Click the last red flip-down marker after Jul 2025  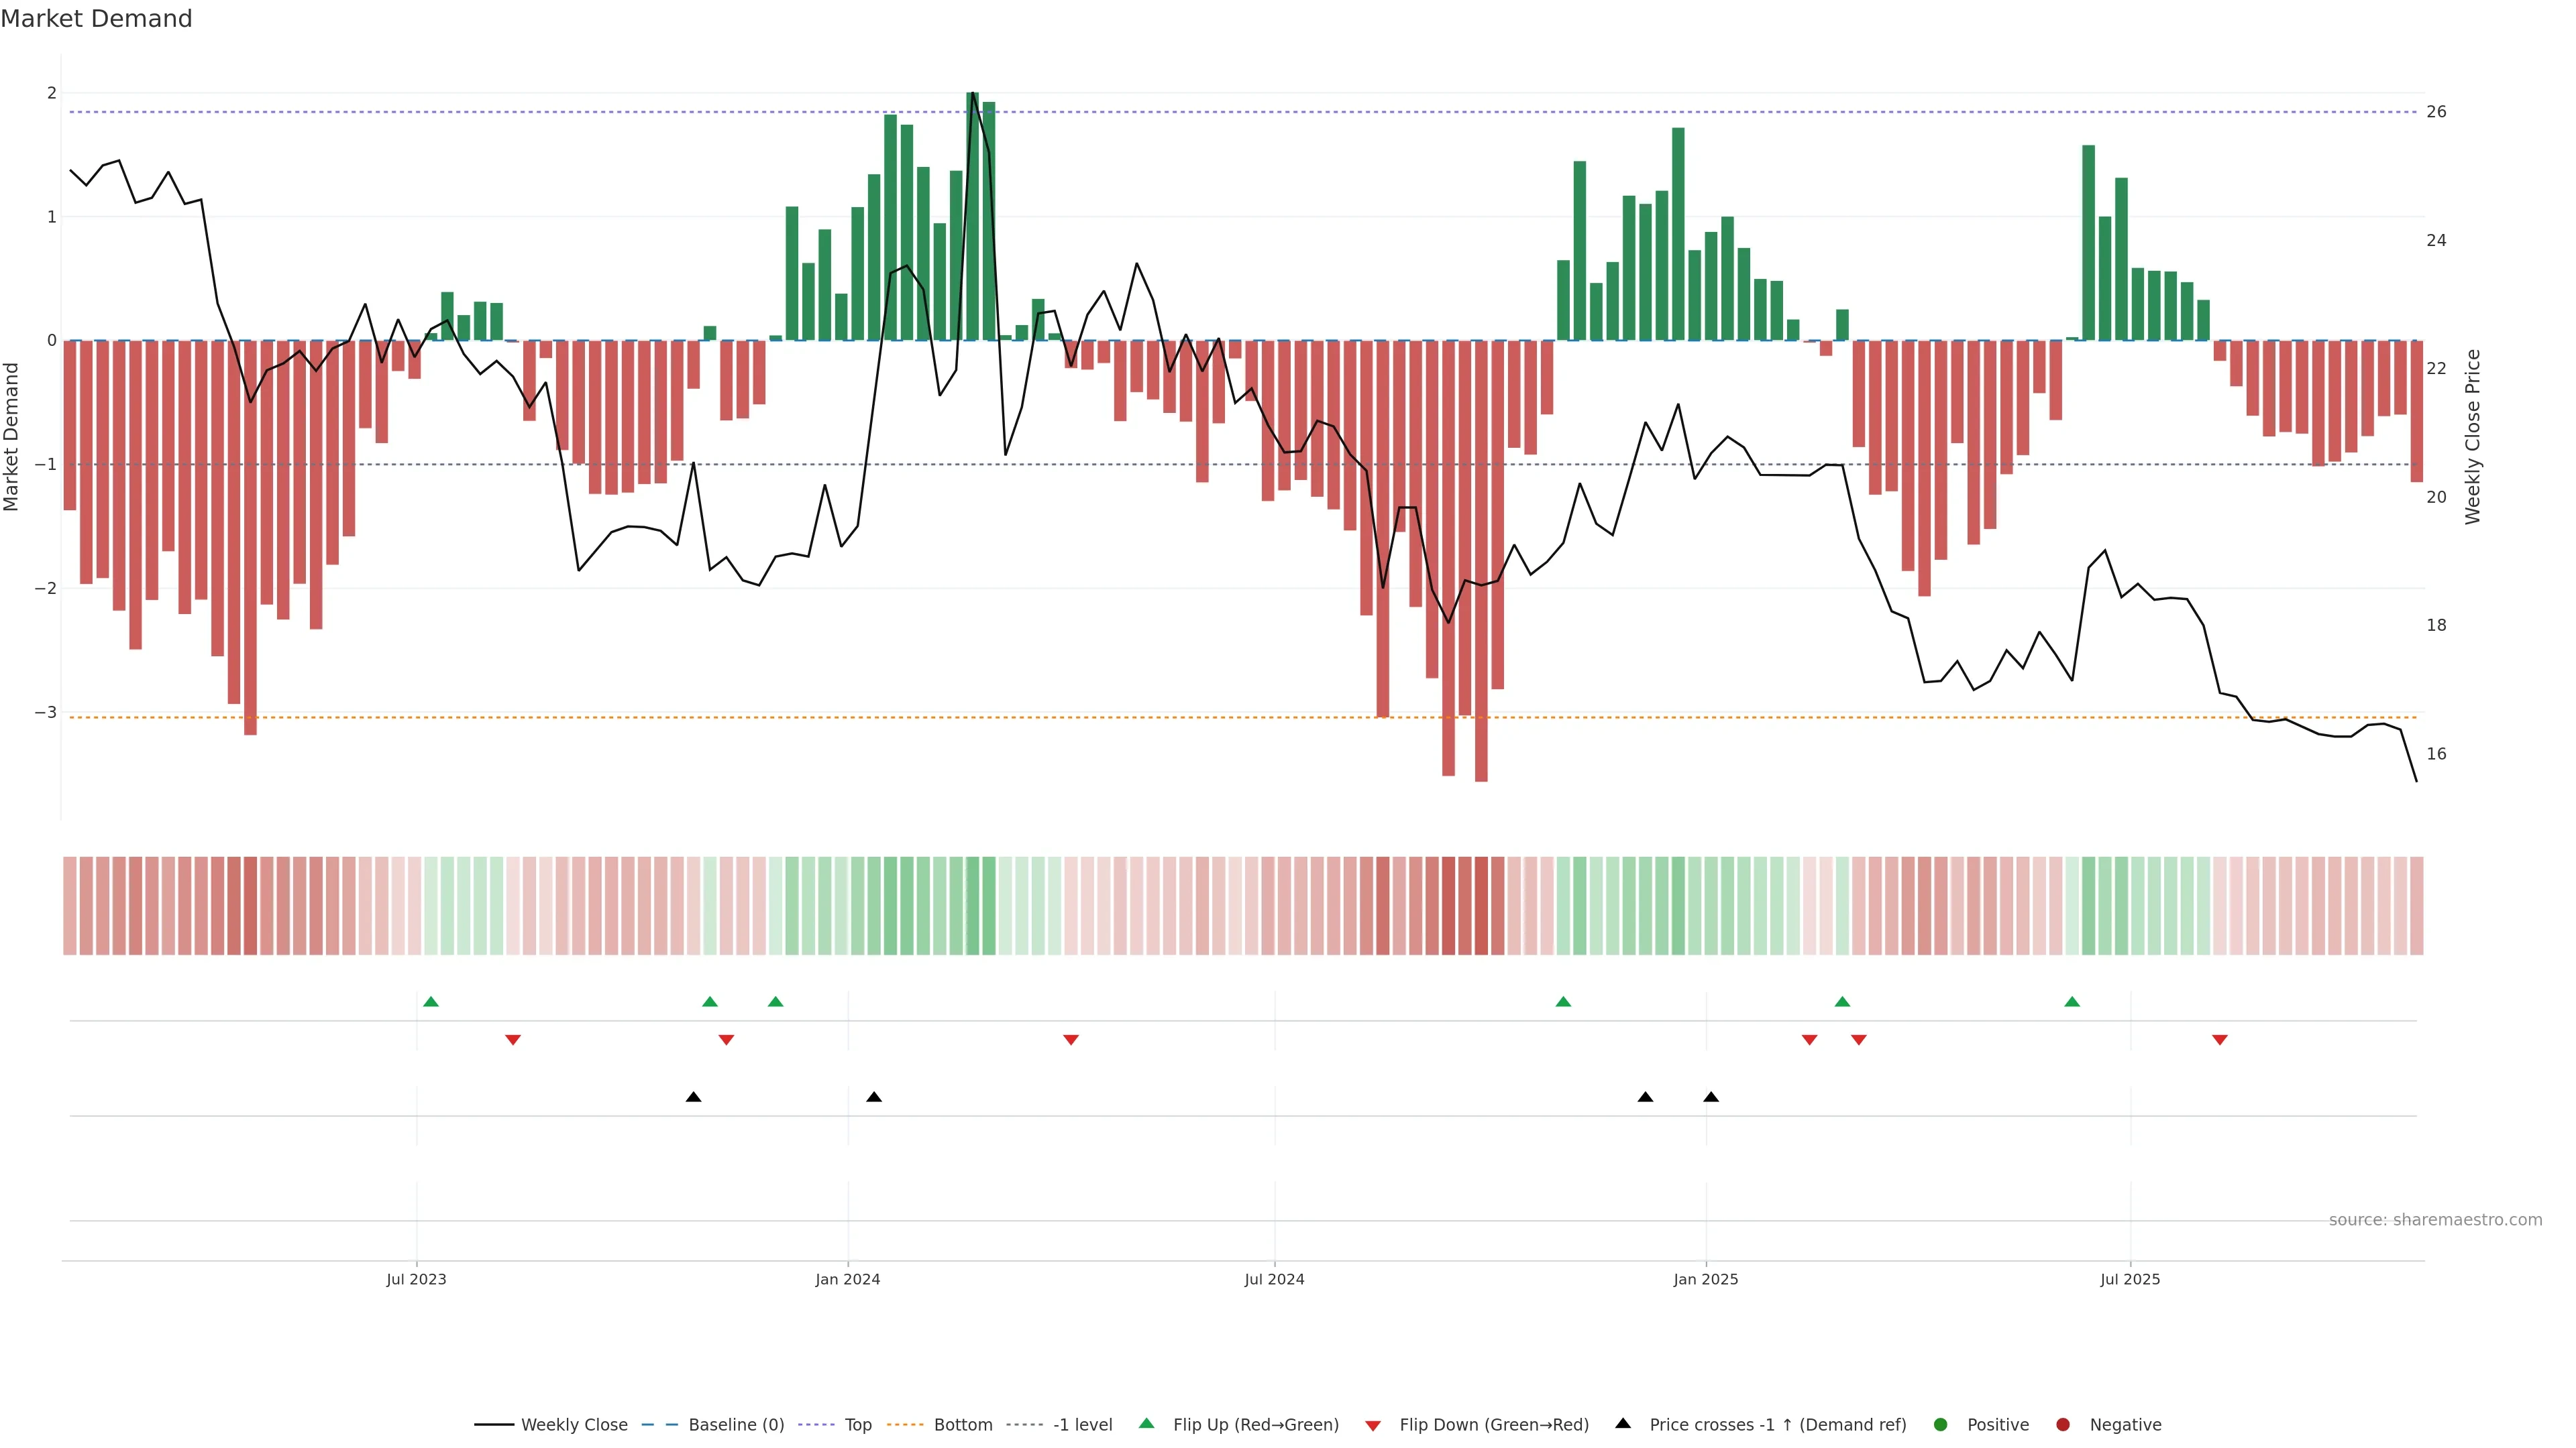click(x=2219, y=1040)
